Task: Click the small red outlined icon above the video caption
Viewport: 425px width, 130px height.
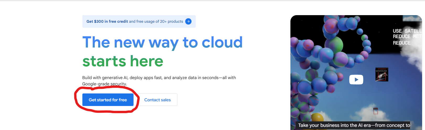Action: 375,111
